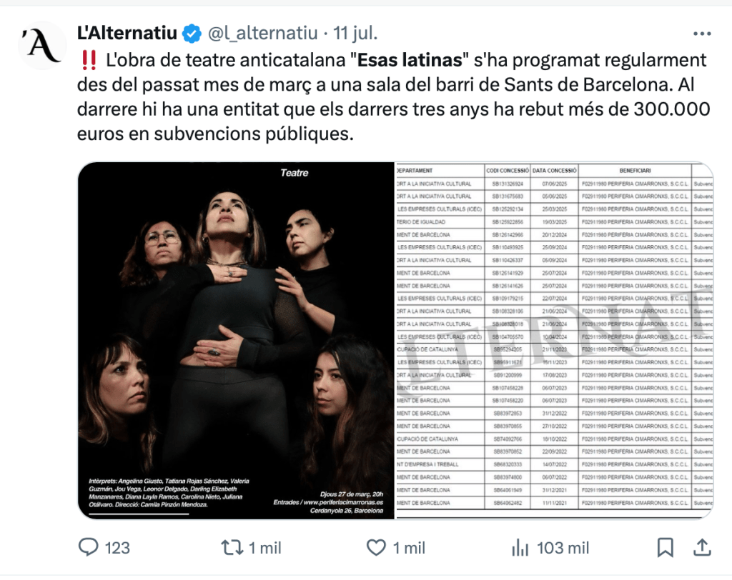Screen dimensions: 732x580
Task: Click the 1 mil retweets count
Action: [264, 548]
